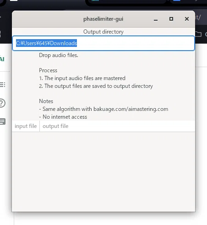
Task: Click the list icon in background sidebar
Action: click(2, 85)
